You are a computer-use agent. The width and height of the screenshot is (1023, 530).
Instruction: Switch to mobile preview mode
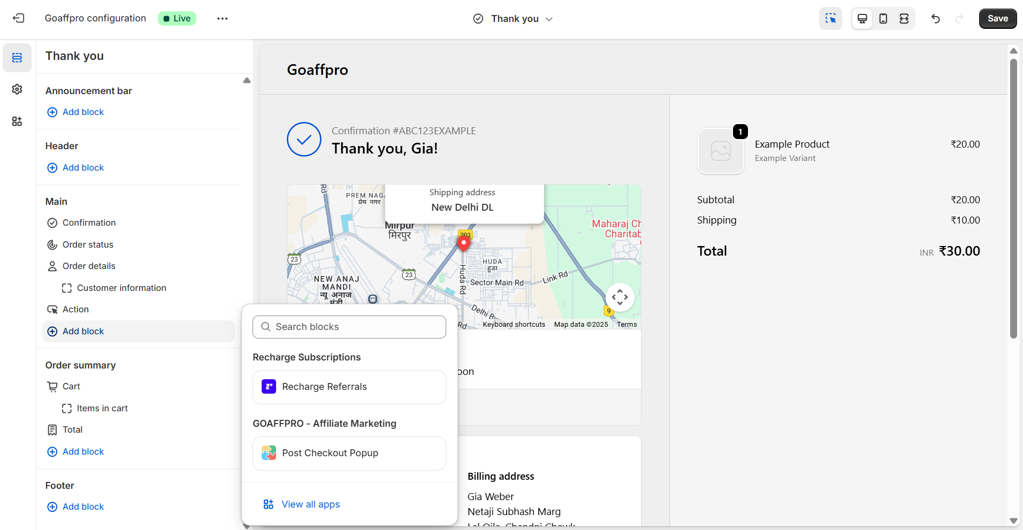coord(883,19)
